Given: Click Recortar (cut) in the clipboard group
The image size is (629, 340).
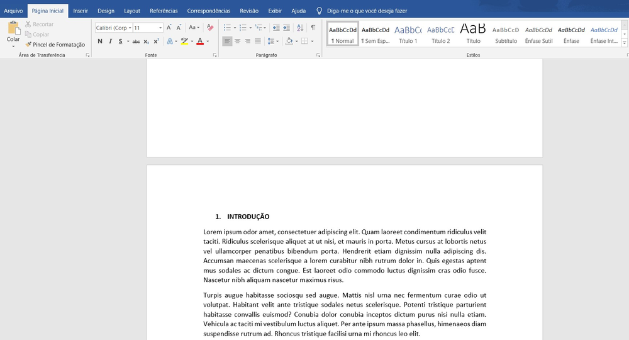Looking at the screenshot, I should click(x=39, y=24).
